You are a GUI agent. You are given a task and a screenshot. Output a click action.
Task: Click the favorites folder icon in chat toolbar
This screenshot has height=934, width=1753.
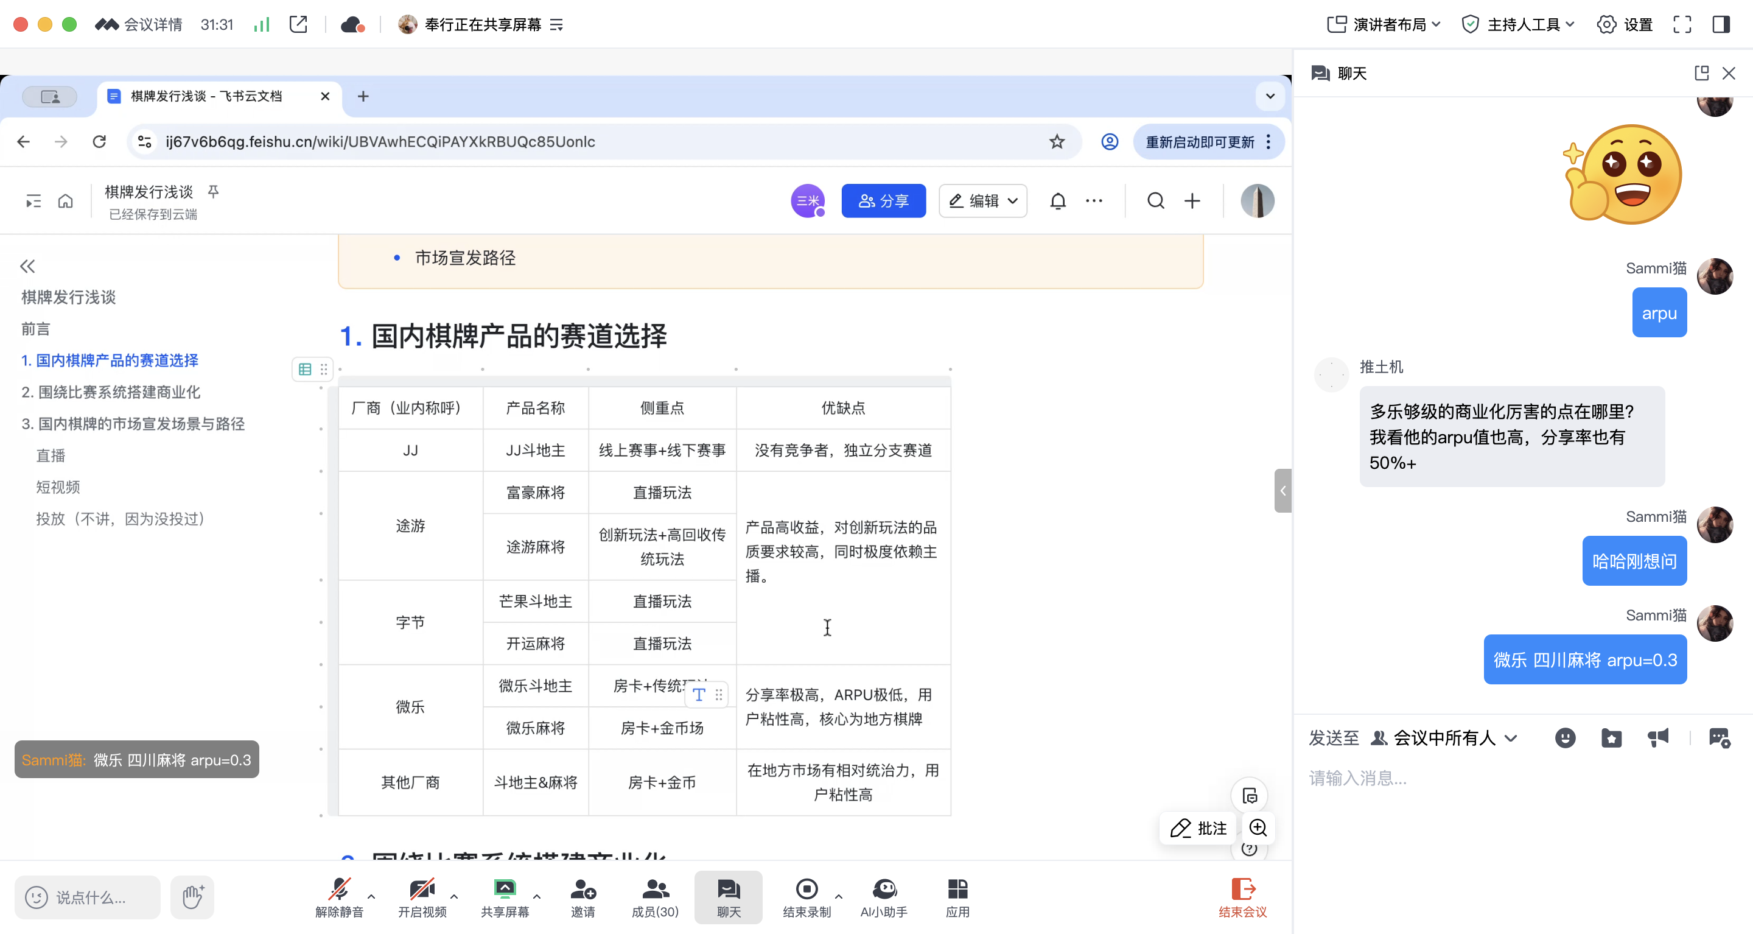click(x=1611, y=738)
